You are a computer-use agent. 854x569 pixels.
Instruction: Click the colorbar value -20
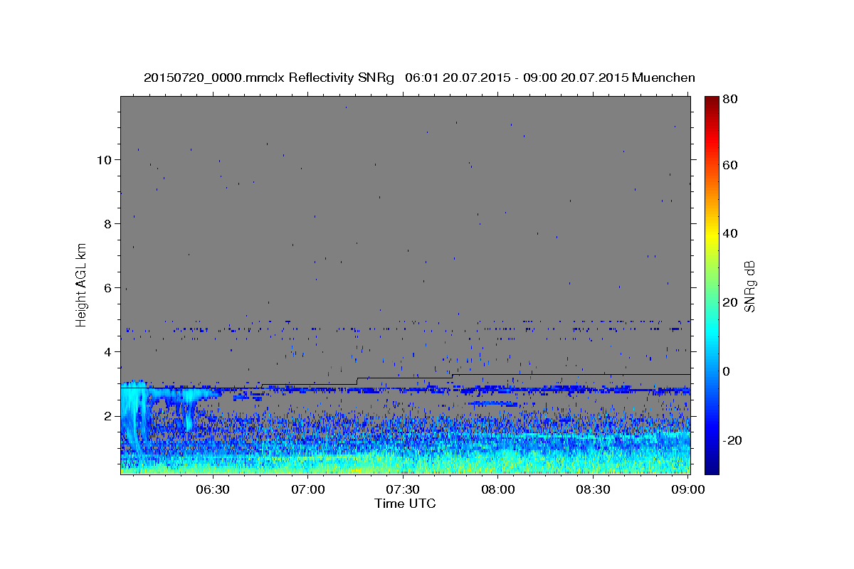point(732,440)
